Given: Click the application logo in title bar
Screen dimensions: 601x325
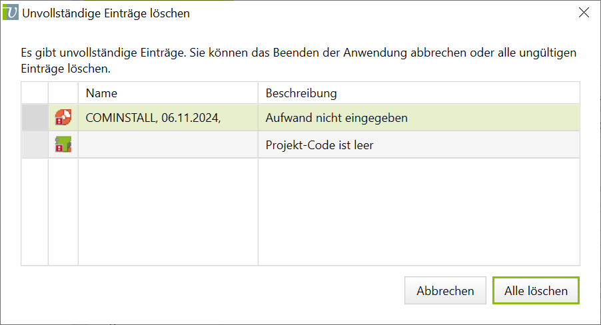Looking at the screenshot, I should 11,13.
